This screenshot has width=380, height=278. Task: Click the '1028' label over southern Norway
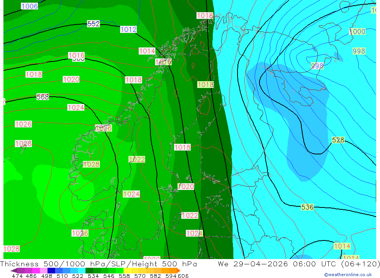point(91,164)
